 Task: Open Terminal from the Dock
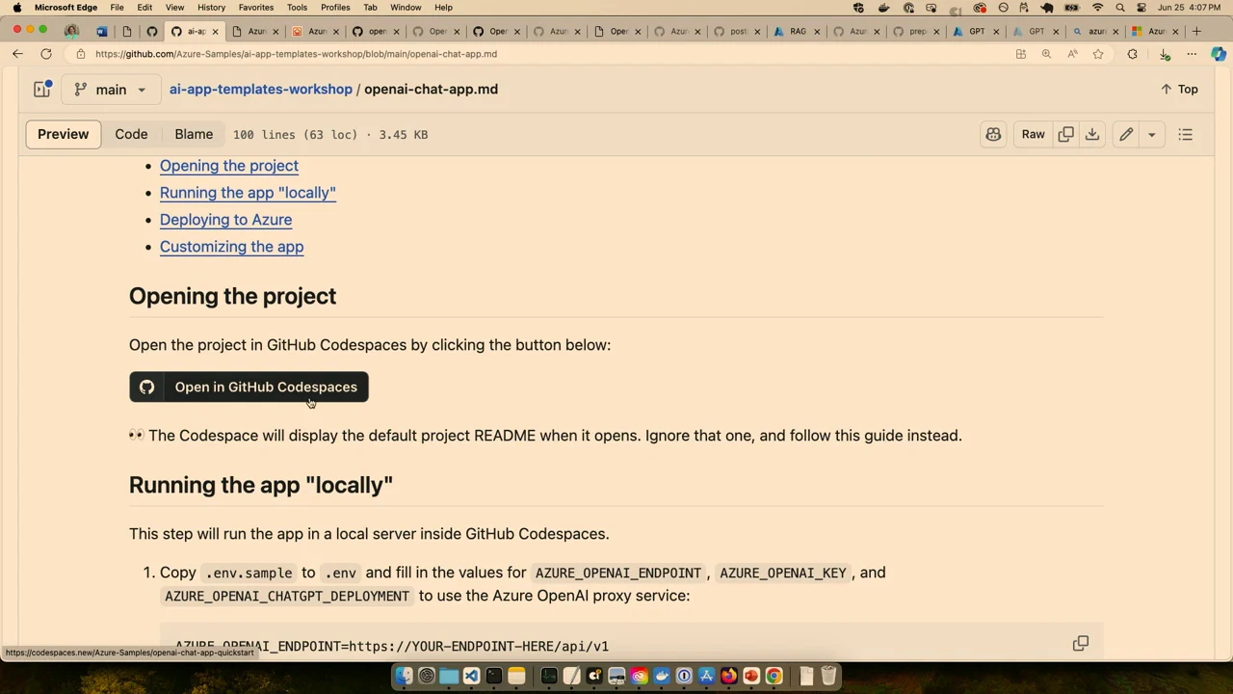[494, 676]
